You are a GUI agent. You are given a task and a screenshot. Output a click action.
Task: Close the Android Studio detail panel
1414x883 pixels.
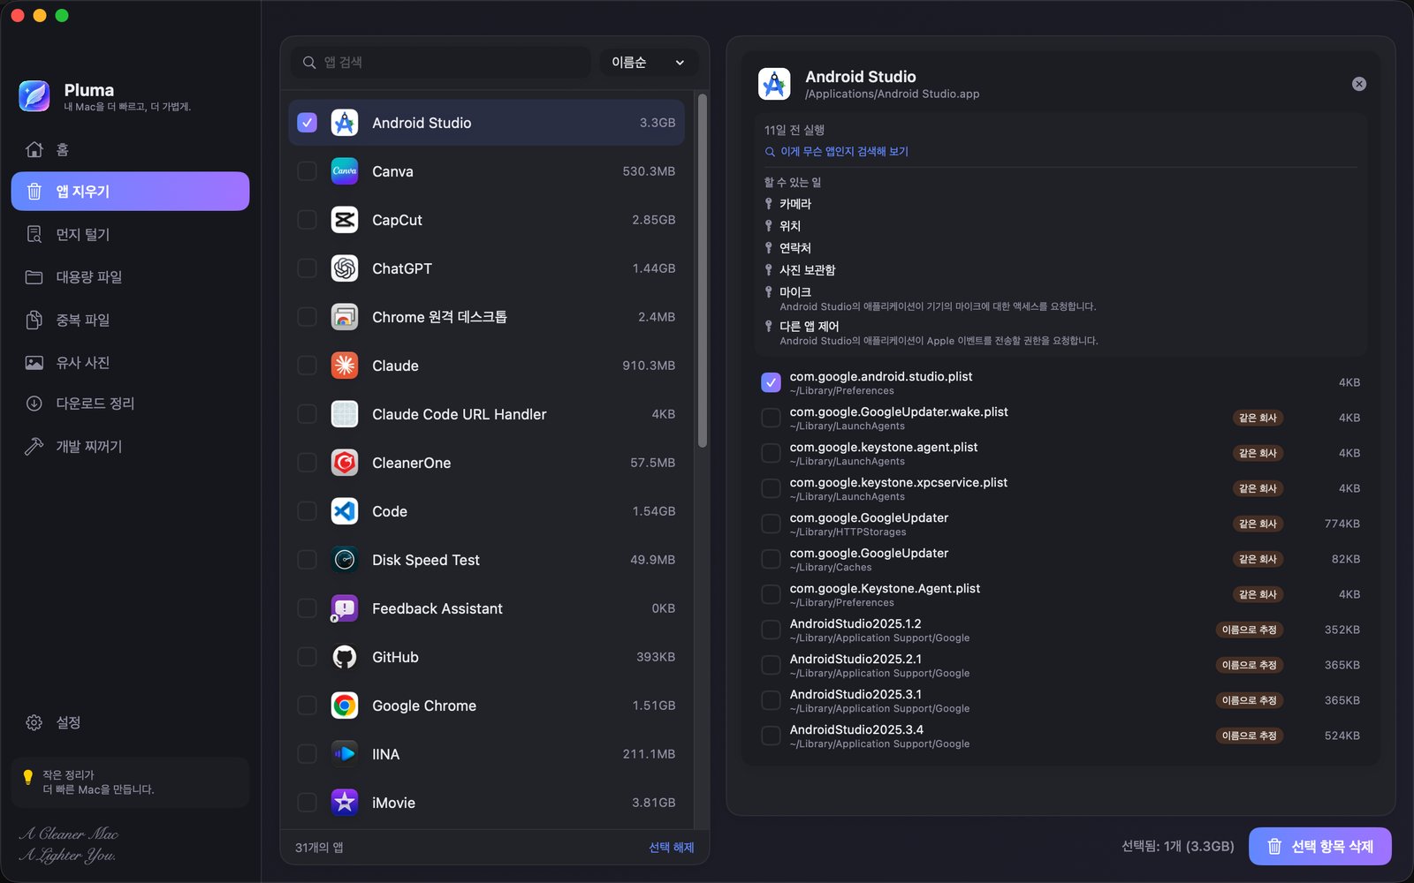point(1359,84)
